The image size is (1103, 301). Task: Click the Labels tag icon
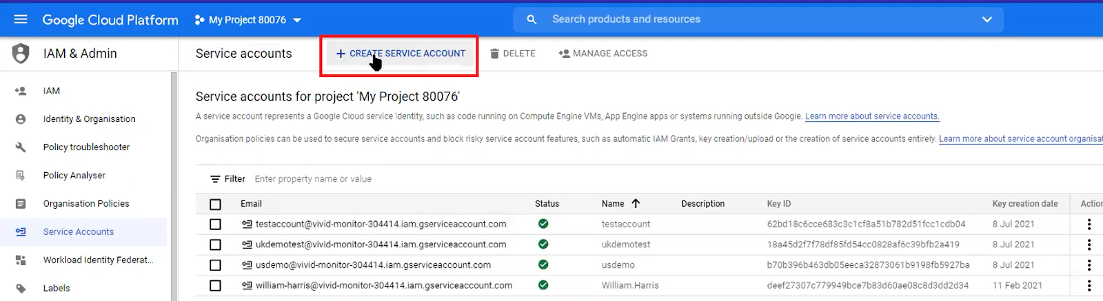pos(21,289)
